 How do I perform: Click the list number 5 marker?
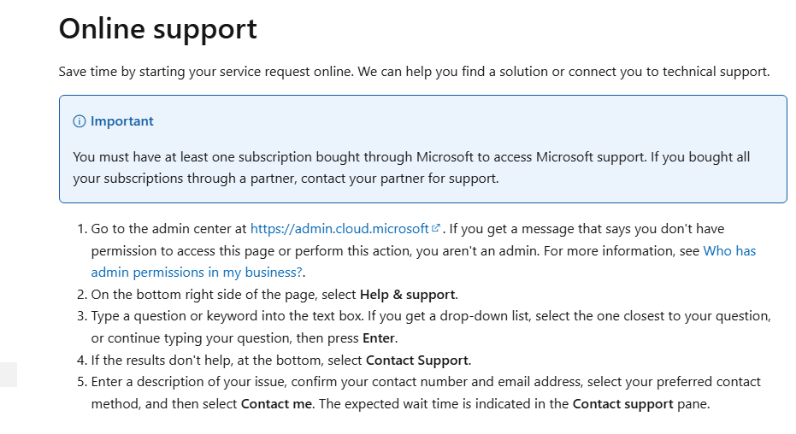point(82,381)
